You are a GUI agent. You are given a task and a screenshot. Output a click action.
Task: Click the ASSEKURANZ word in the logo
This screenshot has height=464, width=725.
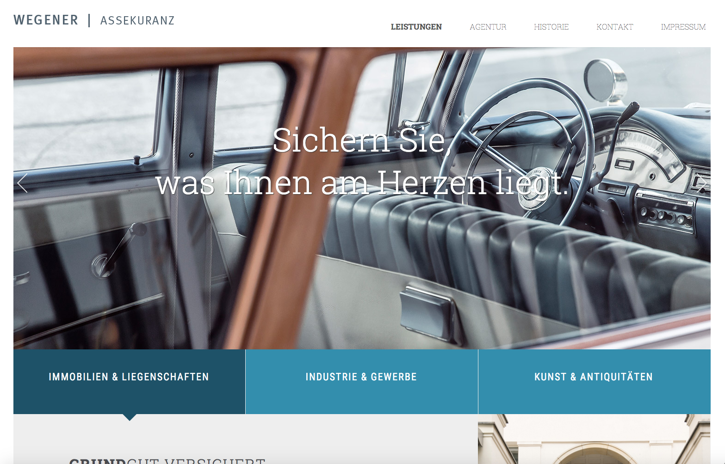(x=137, y=21)
